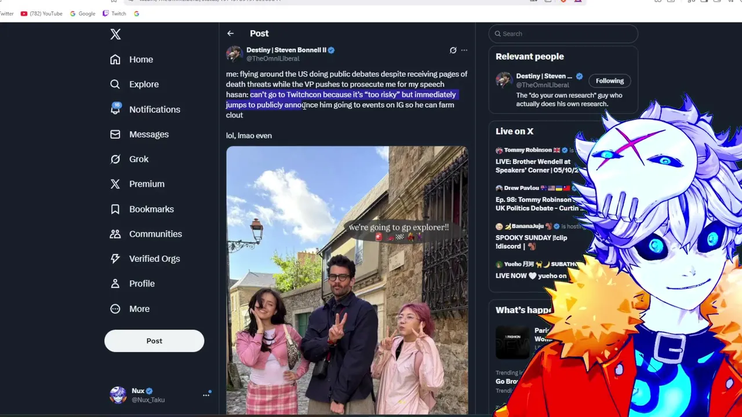Open the post's three-dot more menu
The width and height of the screenshot is (742, 417).
(464, 50)
